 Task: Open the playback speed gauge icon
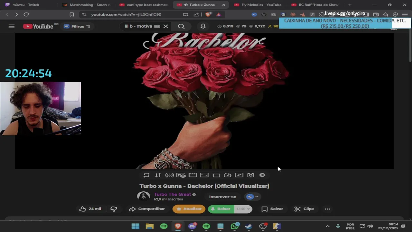(228, 175)
